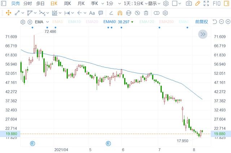
Task: Open chart settings gear in top toolbar
Action: pyautogui.click(x=166, y=4)
